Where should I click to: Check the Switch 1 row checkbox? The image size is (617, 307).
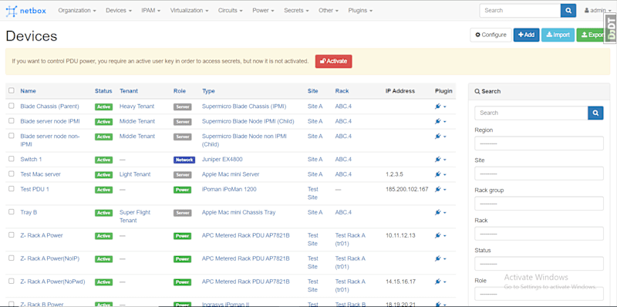click(x=12, y=159)
